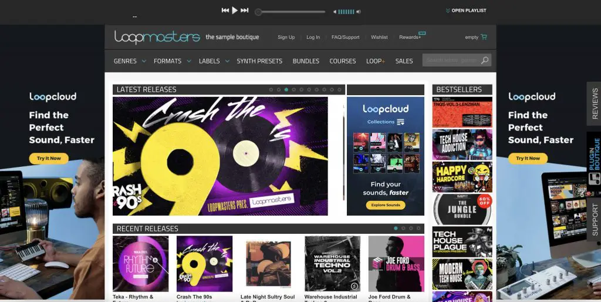
Task: Click the Loopmasters logo
Action: pos(157,37)
